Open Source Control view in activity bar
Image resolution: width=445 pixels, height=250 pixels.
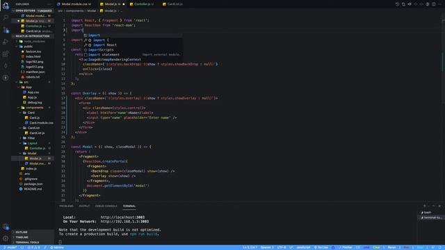pos(6,29)
